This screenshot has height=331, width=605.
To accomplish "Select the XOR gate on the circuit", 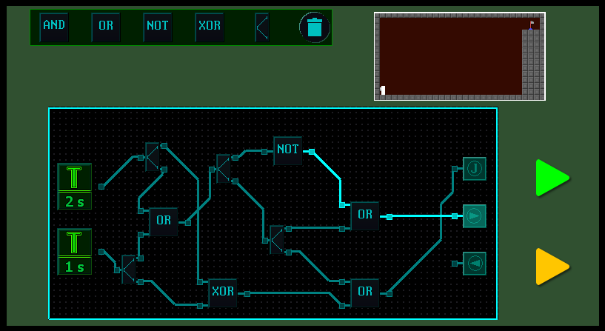I will tap(223, 292).
